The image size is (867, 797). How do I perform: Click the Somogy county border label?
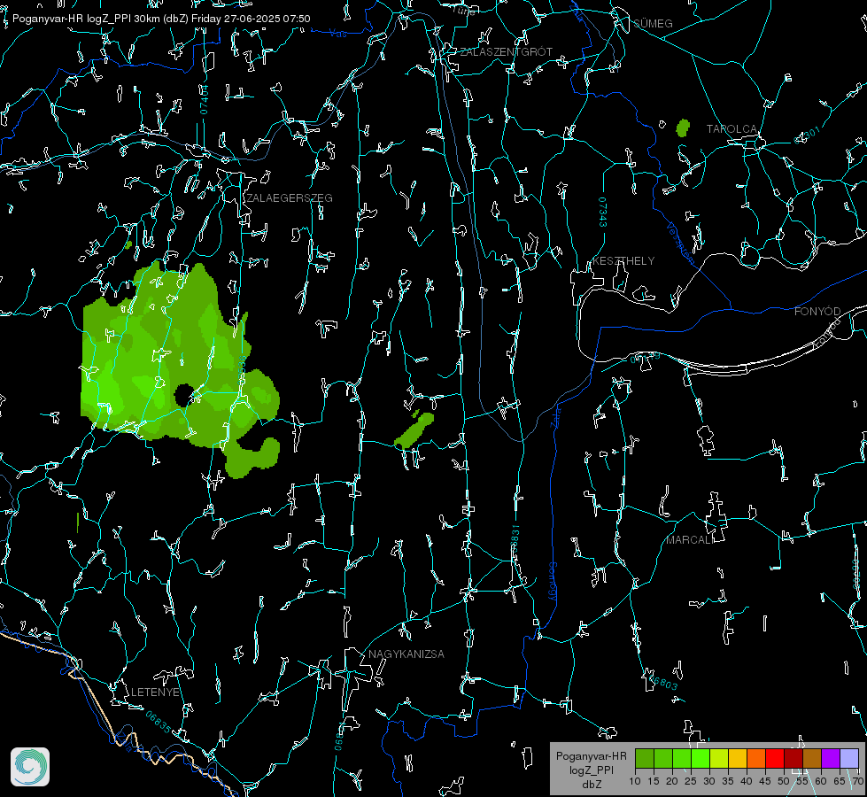click(553, 582)
